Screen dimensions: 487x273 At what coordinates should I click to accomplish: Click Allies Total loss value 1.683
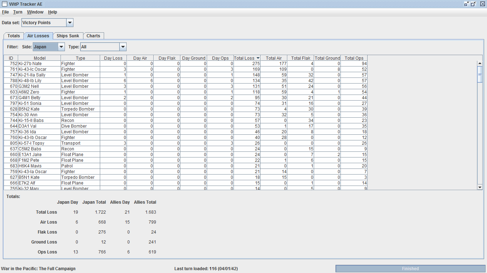[150, 212]
